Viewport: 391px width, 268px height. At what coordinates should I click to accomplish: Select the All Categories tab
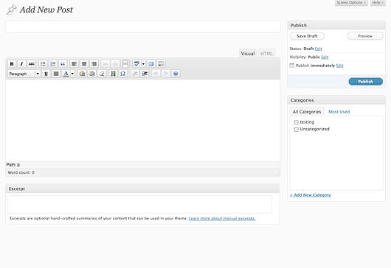click(x=307, y=112)
